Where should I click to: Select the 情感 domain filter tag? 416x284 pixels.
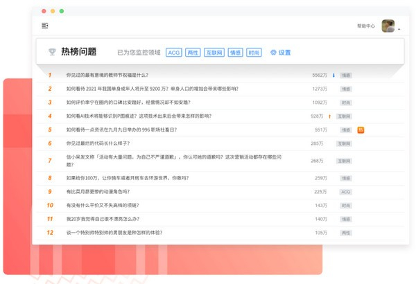(235, 53)
